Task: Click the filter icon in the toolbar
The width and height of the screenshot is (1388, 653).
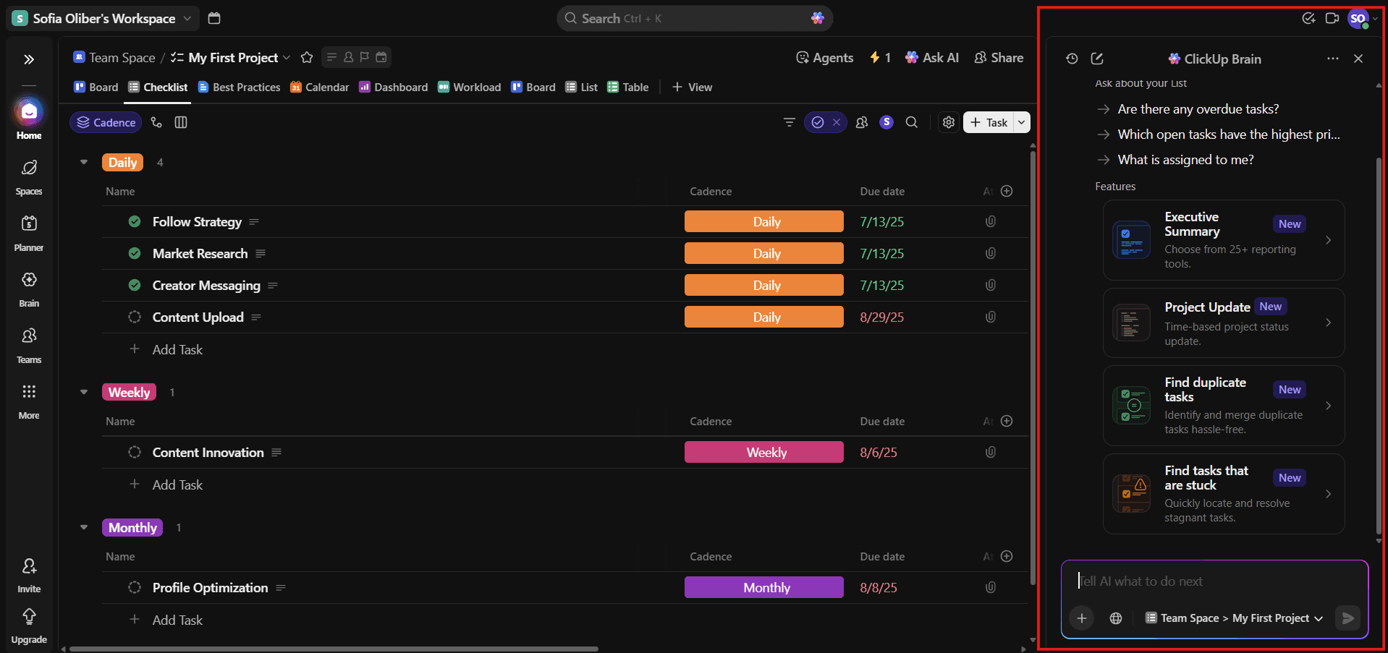Action: point(790,123)
